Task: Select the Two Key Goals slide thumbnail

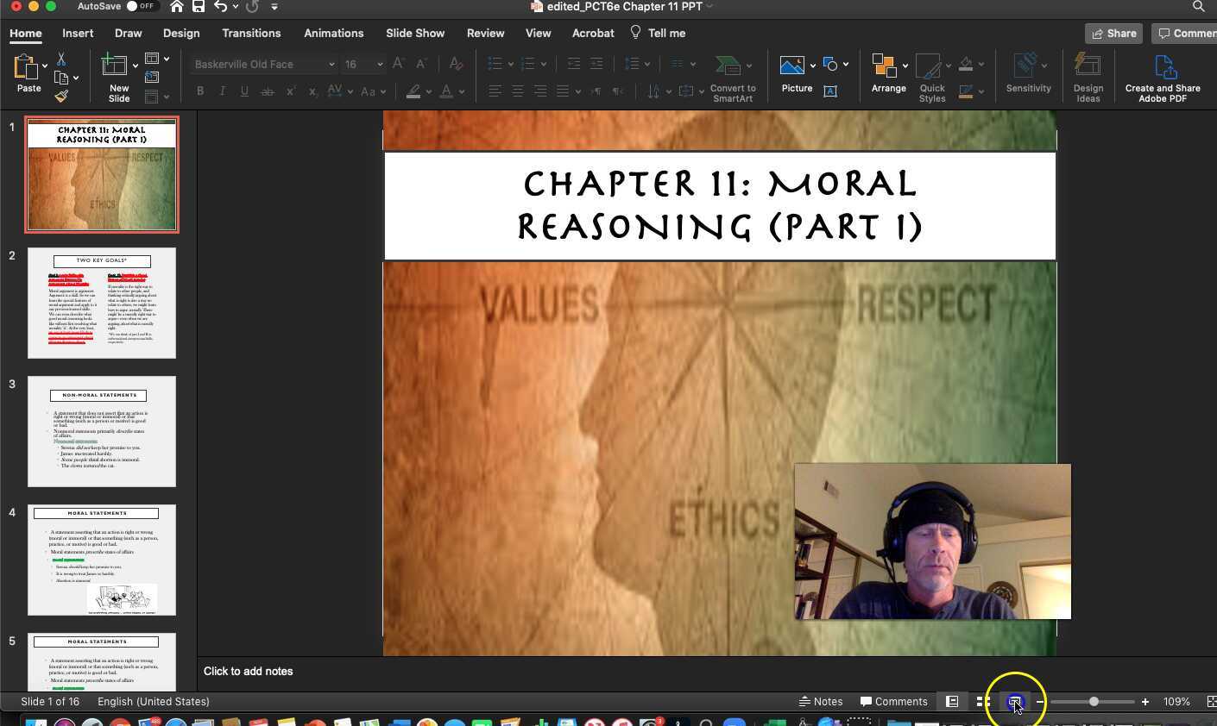Action: coord(102,303)
